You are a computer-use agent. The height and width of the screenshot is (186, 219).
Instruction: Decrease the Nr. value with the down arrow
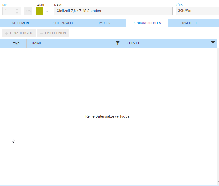(17, 13)
